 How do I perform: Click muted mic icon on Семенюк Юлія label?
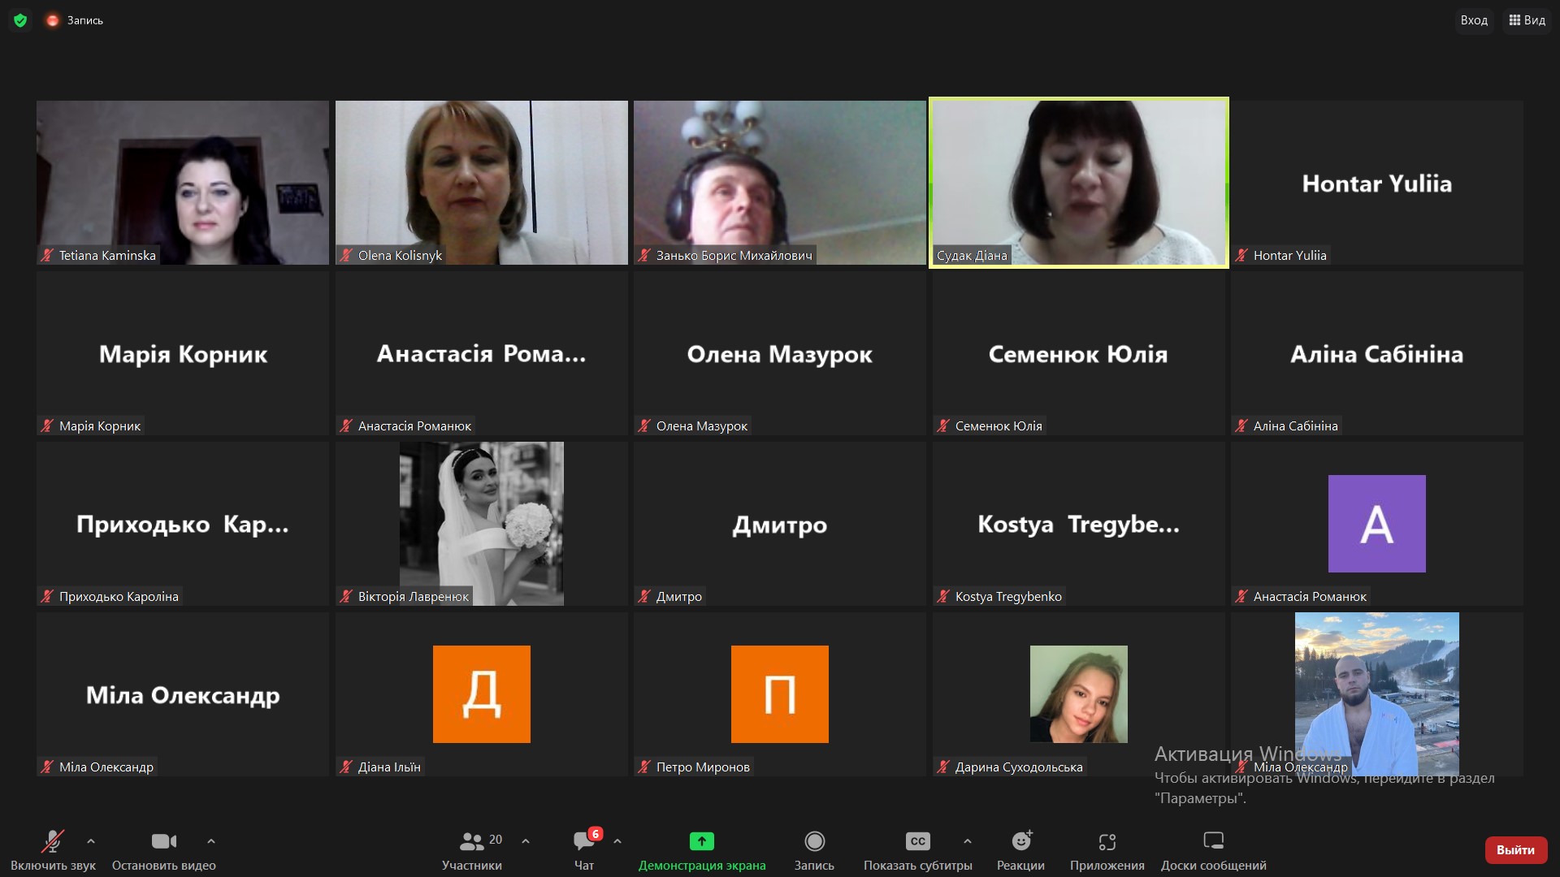[x=944, y=426]
